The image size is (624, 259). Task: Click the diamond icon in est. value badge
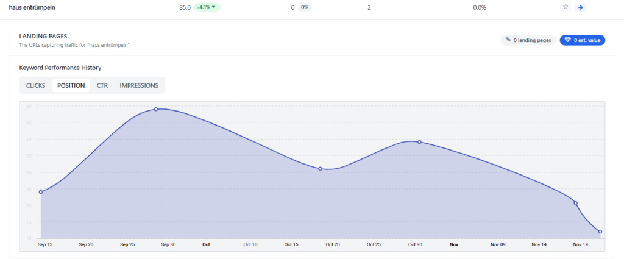pos(567,40)
